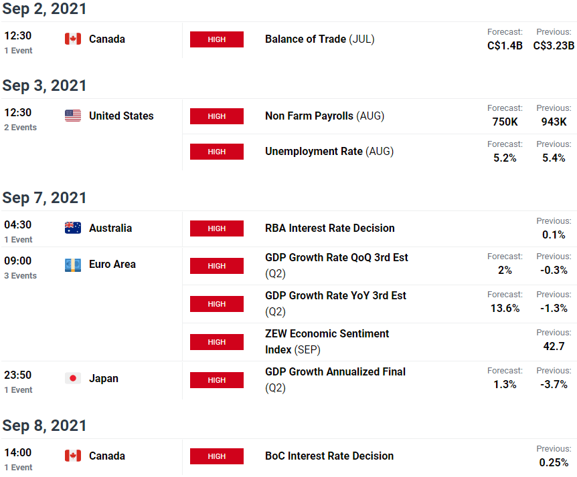Click the Japan flag icon

[x=73, y=378]
